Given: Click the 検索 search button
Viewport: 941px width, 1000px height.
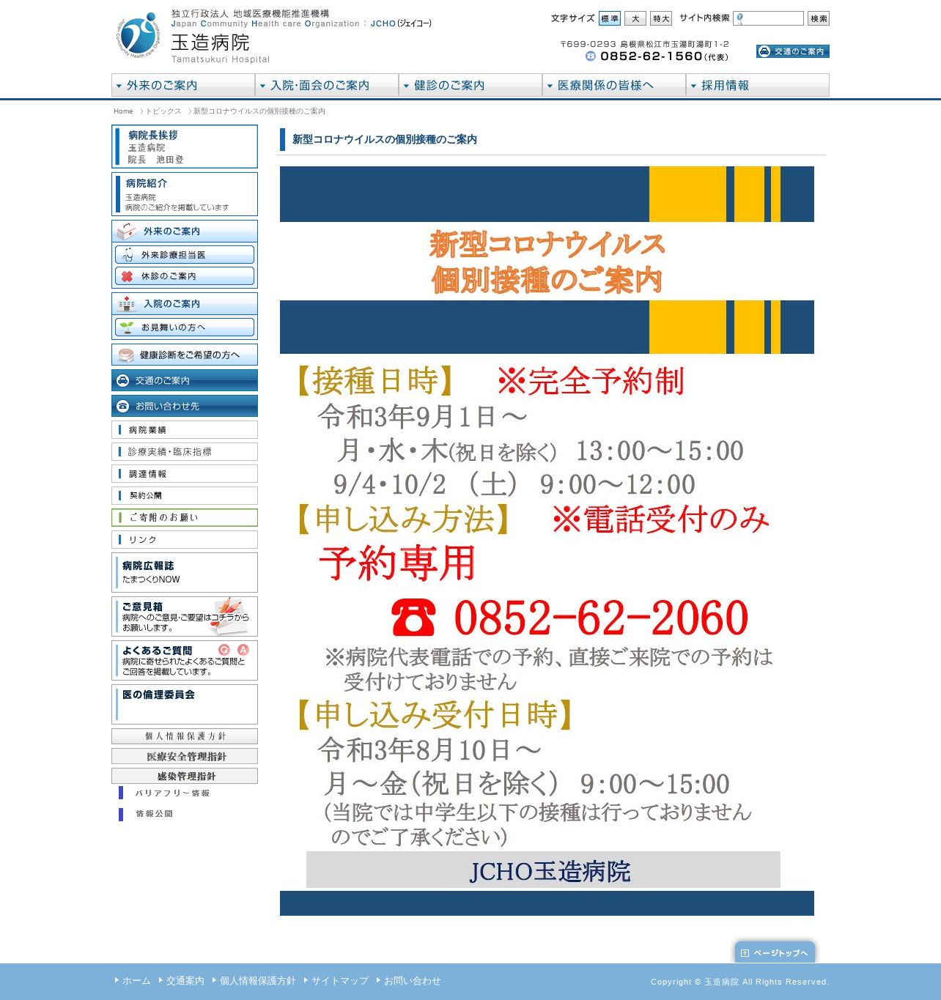Looking at the screenshot, I should (819, 18).
